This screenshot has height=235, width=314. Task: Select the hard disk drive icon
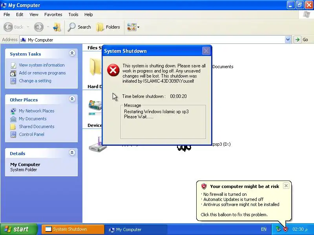click(x=95, y=105)
